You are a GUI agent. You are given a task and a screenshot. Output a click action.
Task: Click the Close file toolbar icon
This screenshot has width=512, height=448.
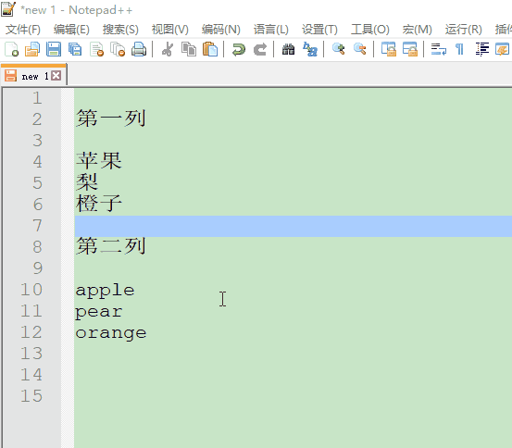(x=97, y=50)
